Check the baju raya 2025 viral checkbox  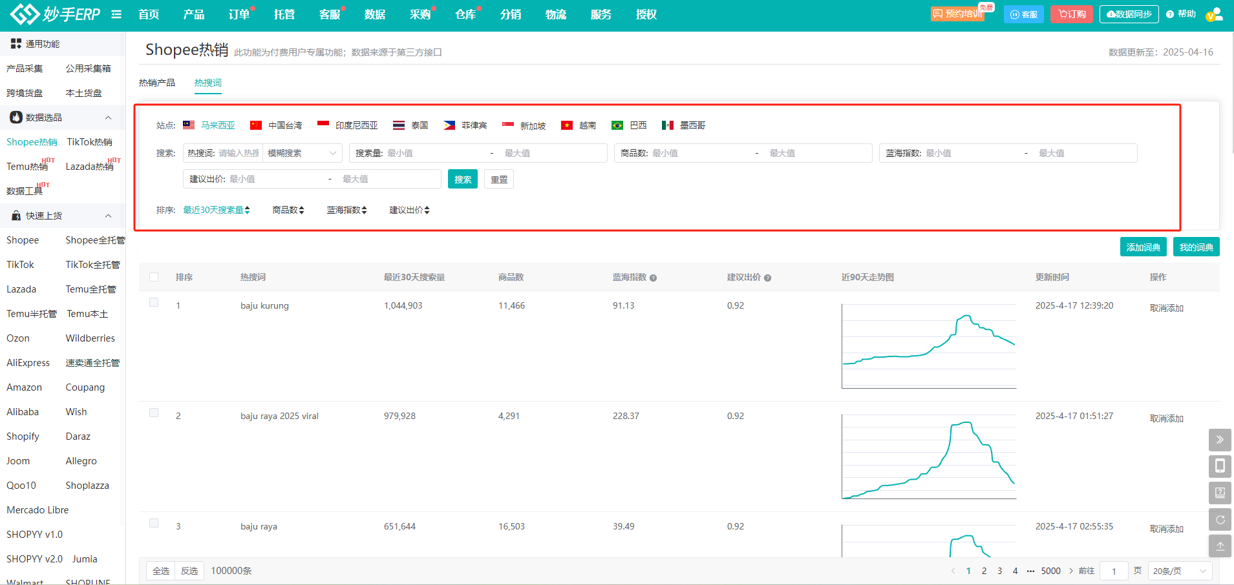click(154, 413)
